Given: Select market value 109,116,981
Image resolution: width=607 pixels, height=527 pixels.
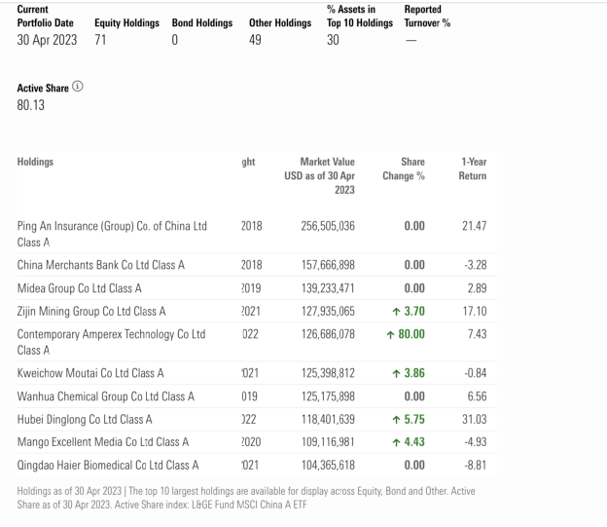Looking at the screenshot, I should point(328,441).
